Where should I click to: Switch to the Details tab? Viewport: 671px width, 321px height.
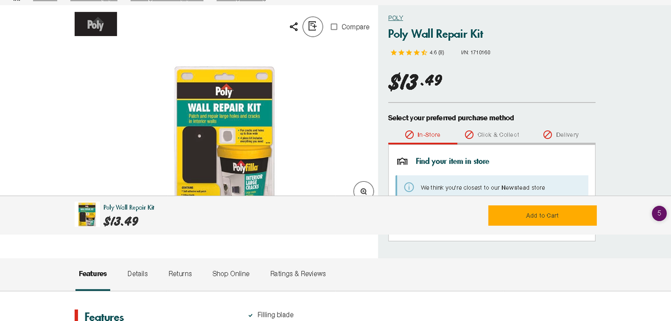click(138, 274)
